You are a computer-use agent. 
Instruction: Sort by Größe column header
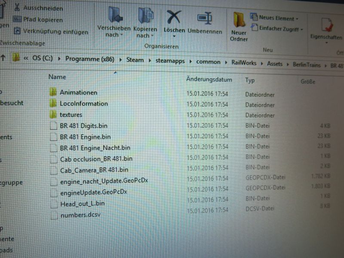click(308, 82)
